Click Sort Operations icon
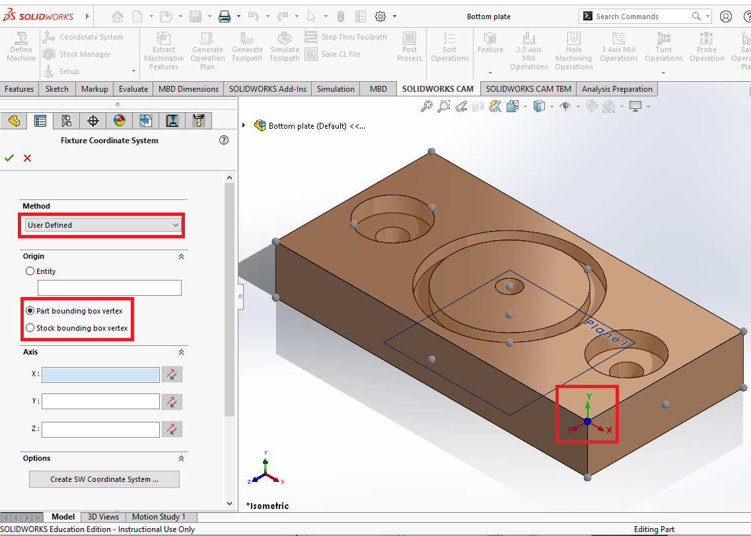 point(449,47)
